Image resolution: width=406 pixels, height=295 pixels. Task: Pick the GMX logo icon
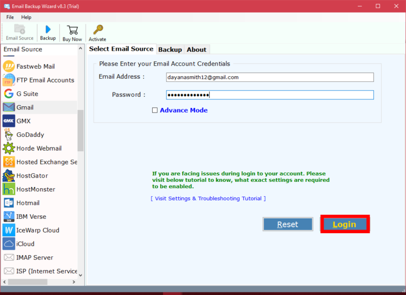tap(8, 121)
